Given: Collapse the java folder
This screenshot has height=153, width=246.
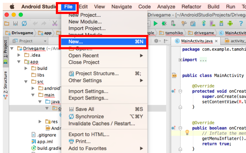Looking at the screenshot, I should pos(40,102).
